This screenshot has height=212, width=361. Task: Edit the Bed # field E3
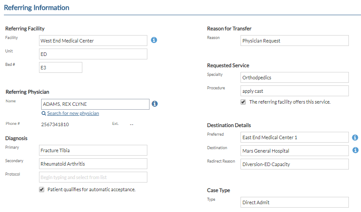click(61, 67)
